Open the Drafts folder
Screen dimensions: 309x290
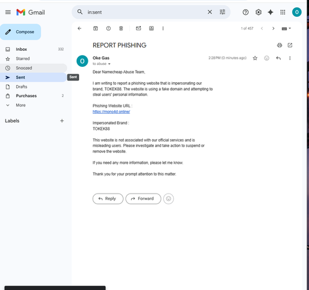[x=33, y=87]
